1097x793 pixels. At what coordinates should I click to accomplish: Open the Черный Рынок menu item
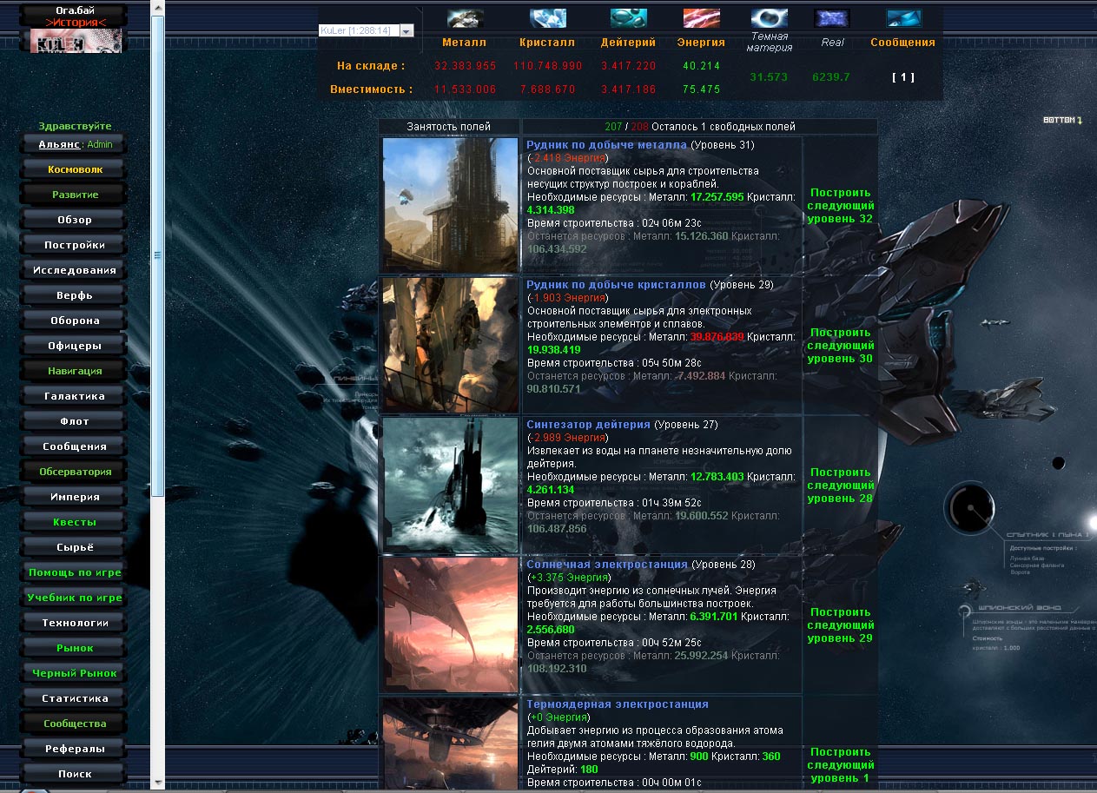coord(75,673)
